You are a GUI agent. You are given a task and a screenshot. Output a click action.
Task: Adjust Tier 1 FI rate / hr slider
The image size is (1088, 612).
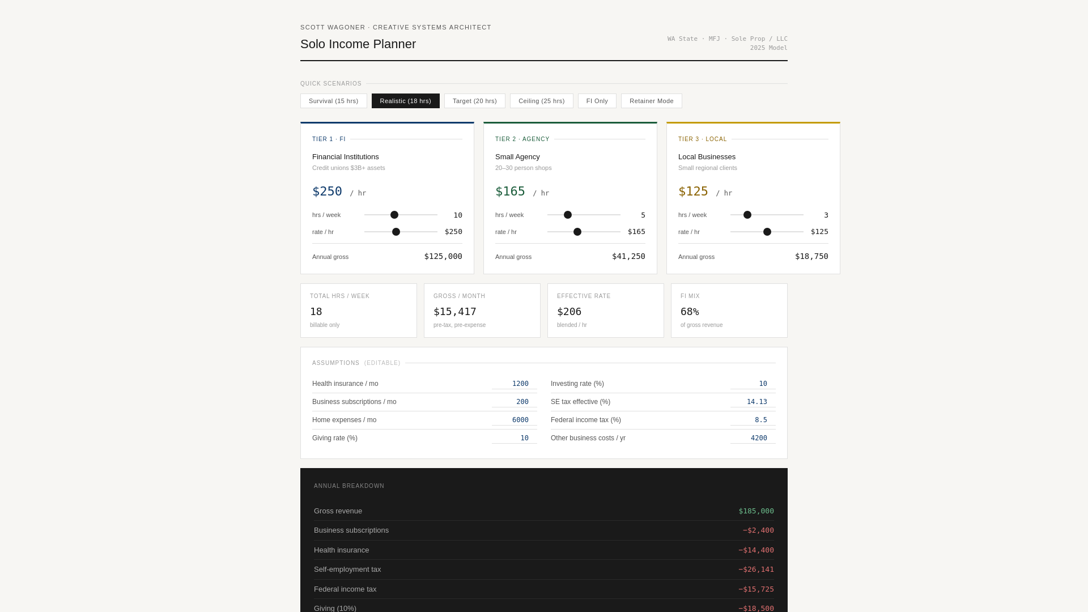(x=401, y=232)
